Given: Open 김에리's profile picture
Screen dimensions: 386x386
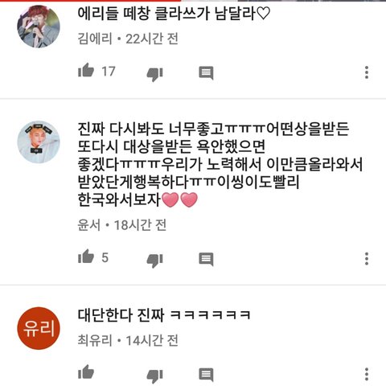Looking at the screenshot, I should pos(39,27).
